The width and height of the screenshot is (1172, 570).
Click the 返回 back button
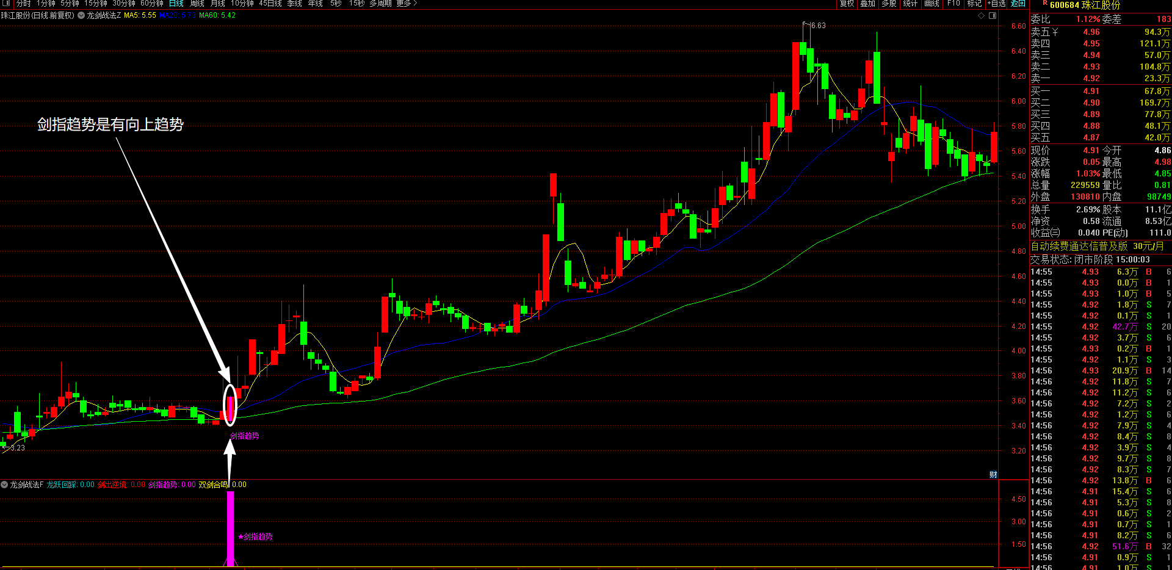point(1018,4)
